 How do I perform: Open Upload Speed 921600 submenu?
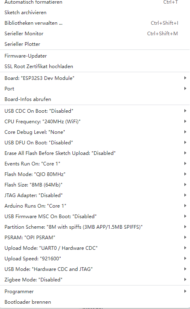point(95,259)
